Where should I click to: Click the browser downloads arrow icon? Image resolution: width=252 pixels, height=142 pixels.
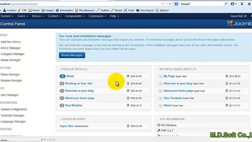point(242,4)
